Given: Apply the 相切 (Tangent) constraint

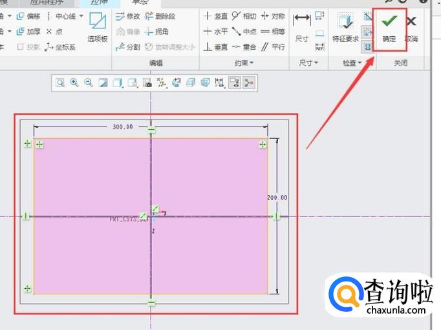Looking at the screenshot, I should [x=244, y=16].
